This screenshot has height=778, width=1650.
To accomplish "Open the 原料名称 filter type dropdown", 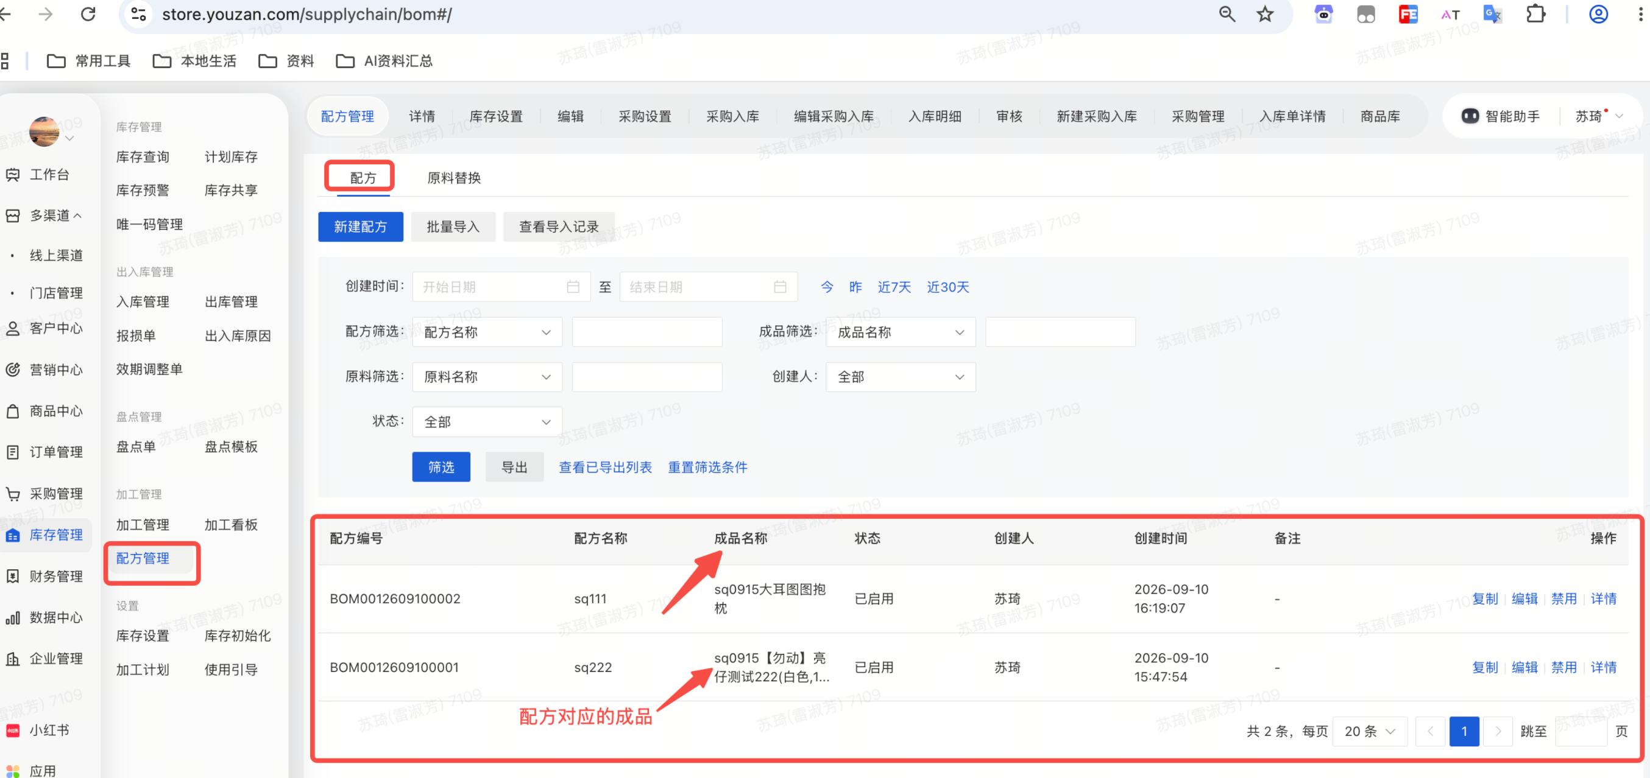I will [487, 377].
